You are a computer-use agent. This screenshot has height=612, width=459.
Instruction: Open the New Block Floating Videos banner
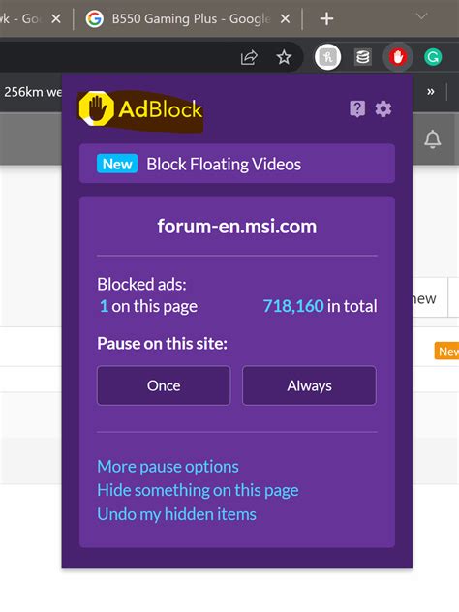click(237, 164)
